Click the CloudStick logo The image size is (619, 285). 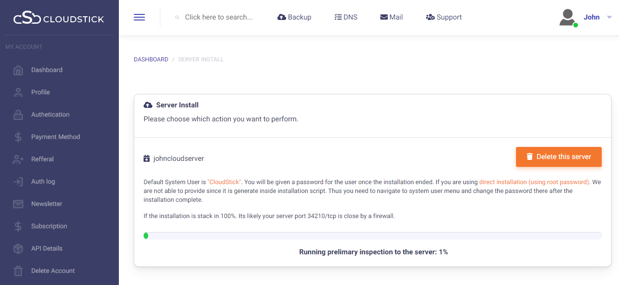[x=59, y=19]
